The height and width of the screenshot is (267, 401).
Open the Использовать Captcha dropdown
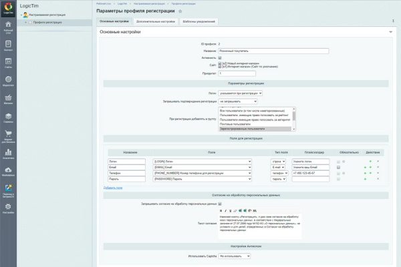[235, 256]
